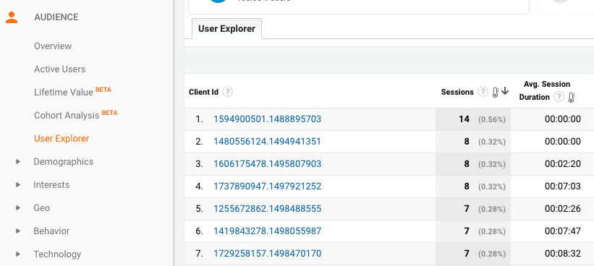Expand the Geo menu arrow
The height and width of the screenshot is (266, 594).
tap(18, 207)
